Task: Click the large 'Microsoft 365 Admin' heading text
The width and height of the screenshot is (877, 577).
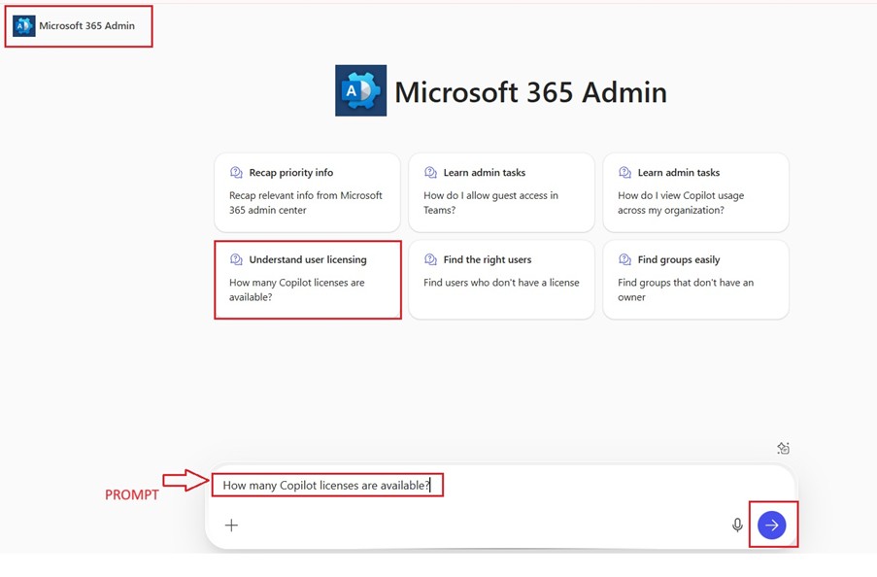Action: [x=531, y=92]
